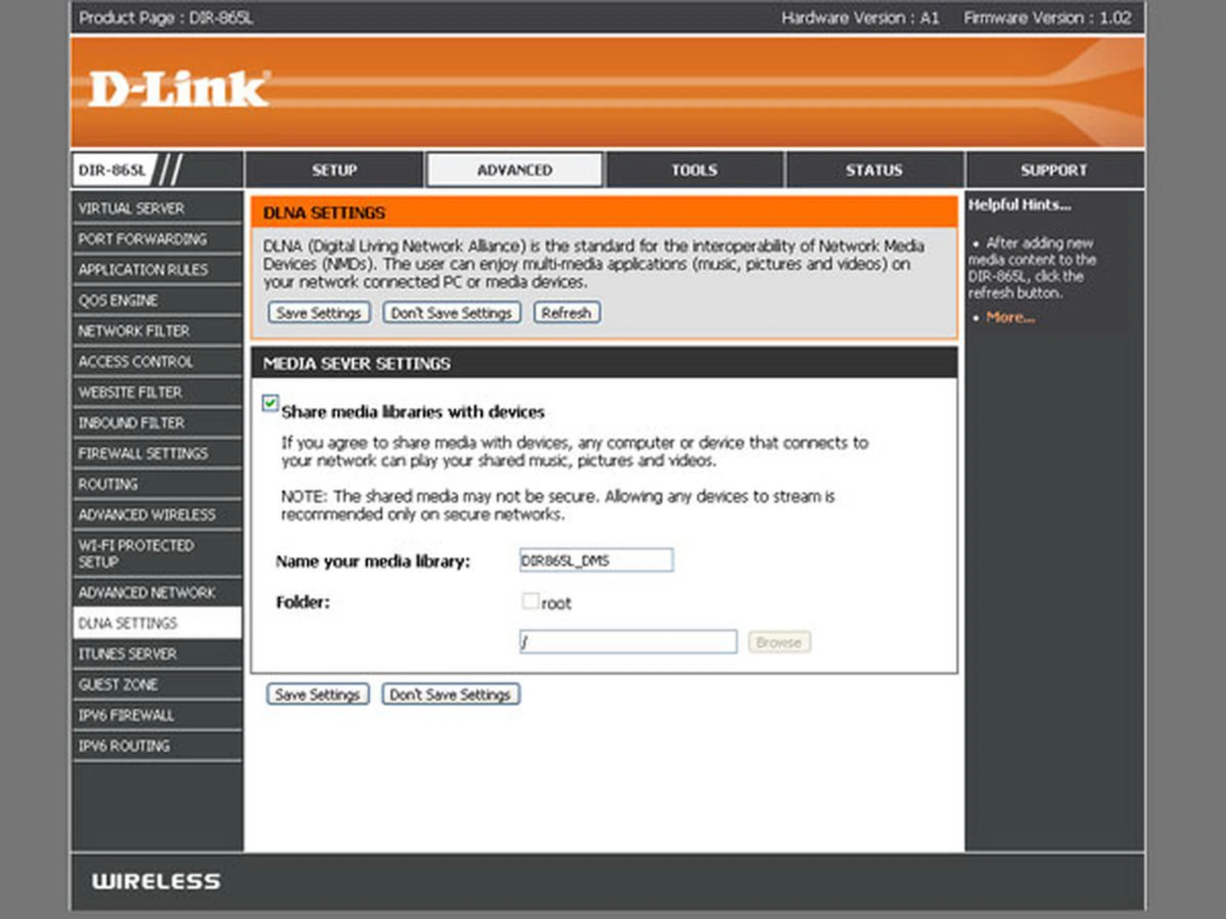This screenshot has width=1226, height=919.
Task: Click the D-Link logo
Action: (178, 89)
